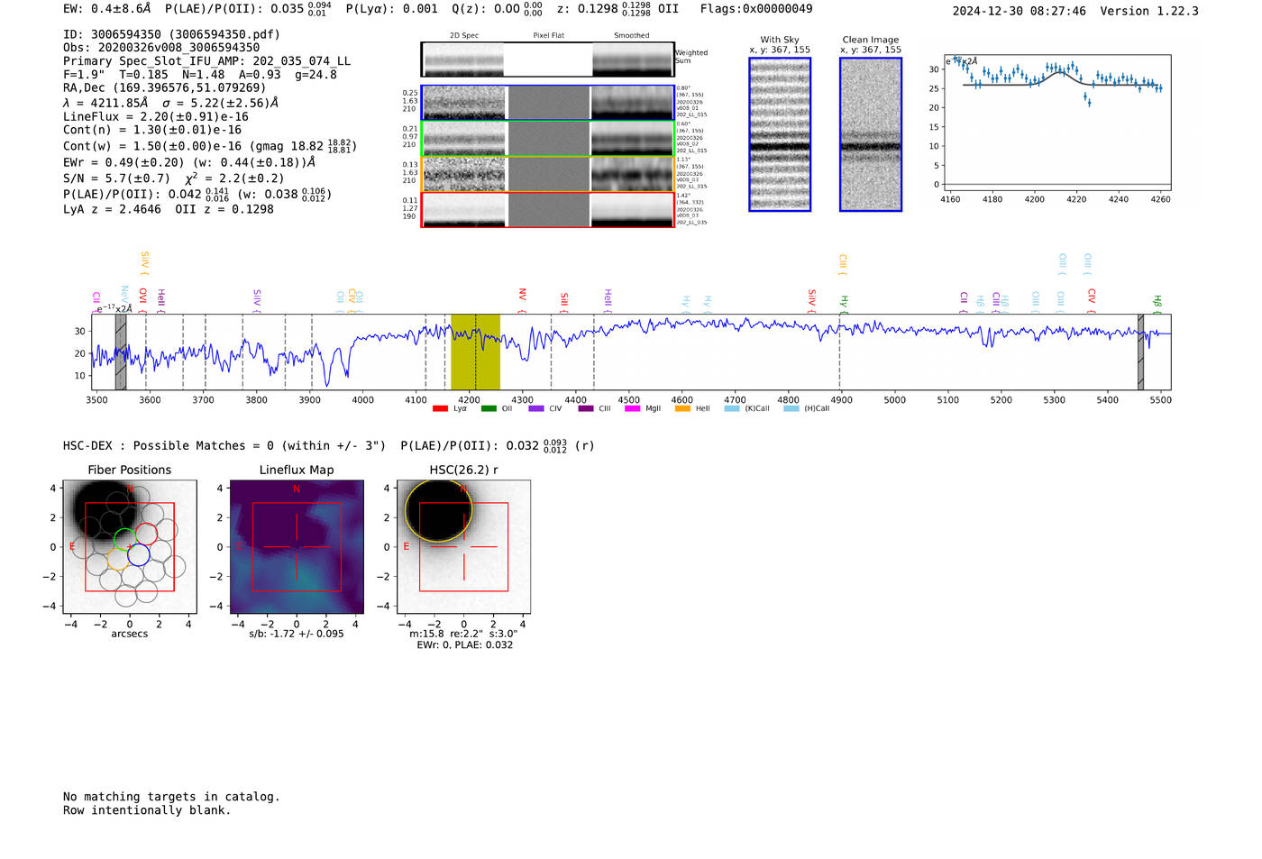
Task: Click the orange-bordered fiber 2D spectrum
Action: point(464,175)
